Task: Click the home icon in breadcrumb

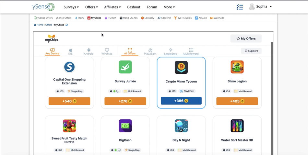Action: pyautogui.click(x=35, y=25)
